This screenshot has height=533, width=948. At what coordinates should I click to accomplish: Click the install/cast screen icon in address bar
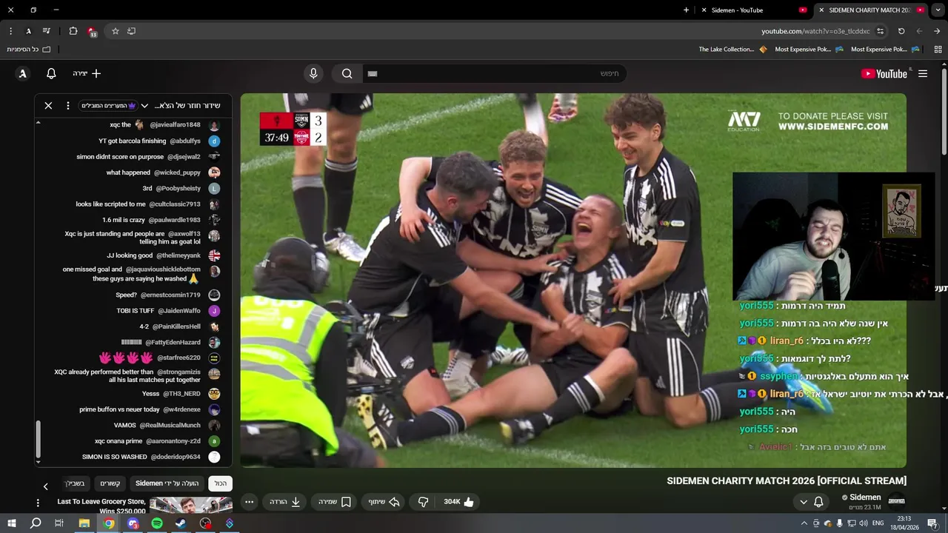tap(132, 31)
